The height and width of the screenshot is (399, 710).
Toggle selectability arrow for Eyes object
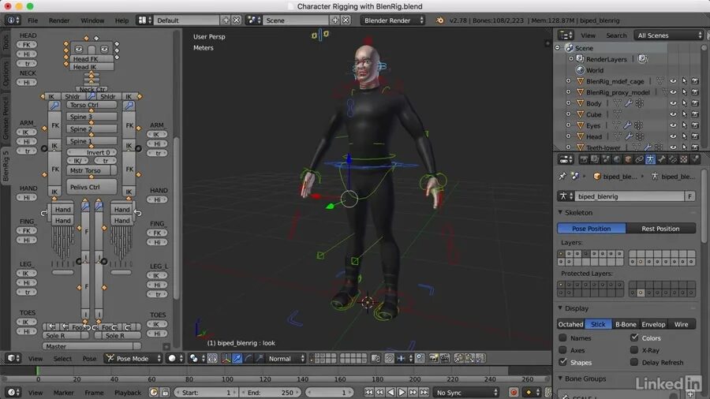click(x=684, y=125)
